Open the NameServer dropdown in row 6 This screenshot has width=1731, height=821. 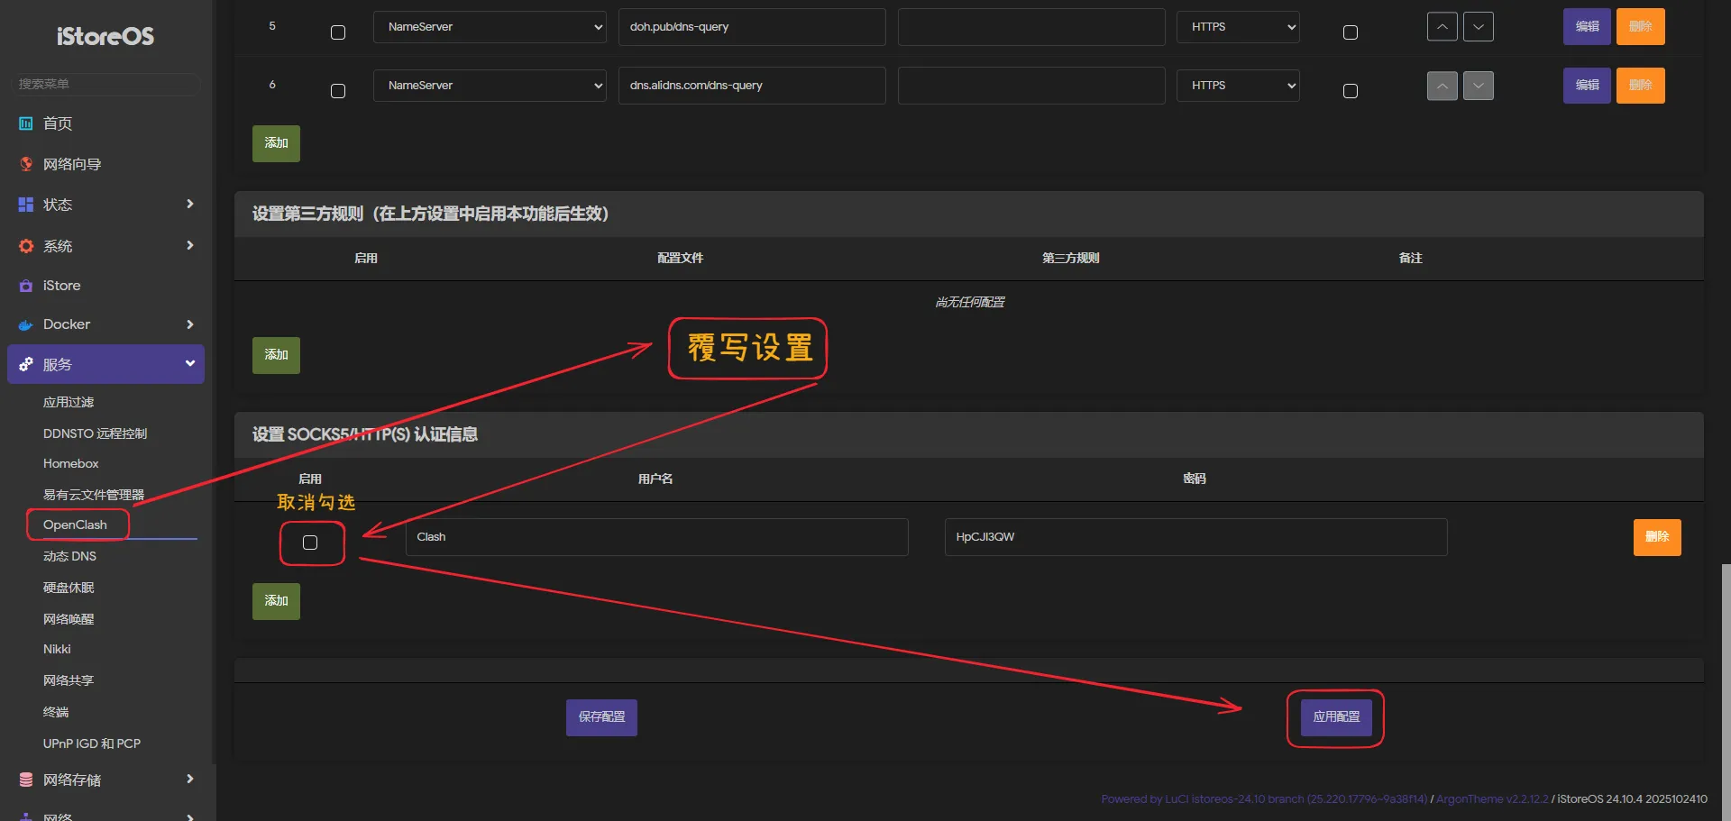point(490,86)
